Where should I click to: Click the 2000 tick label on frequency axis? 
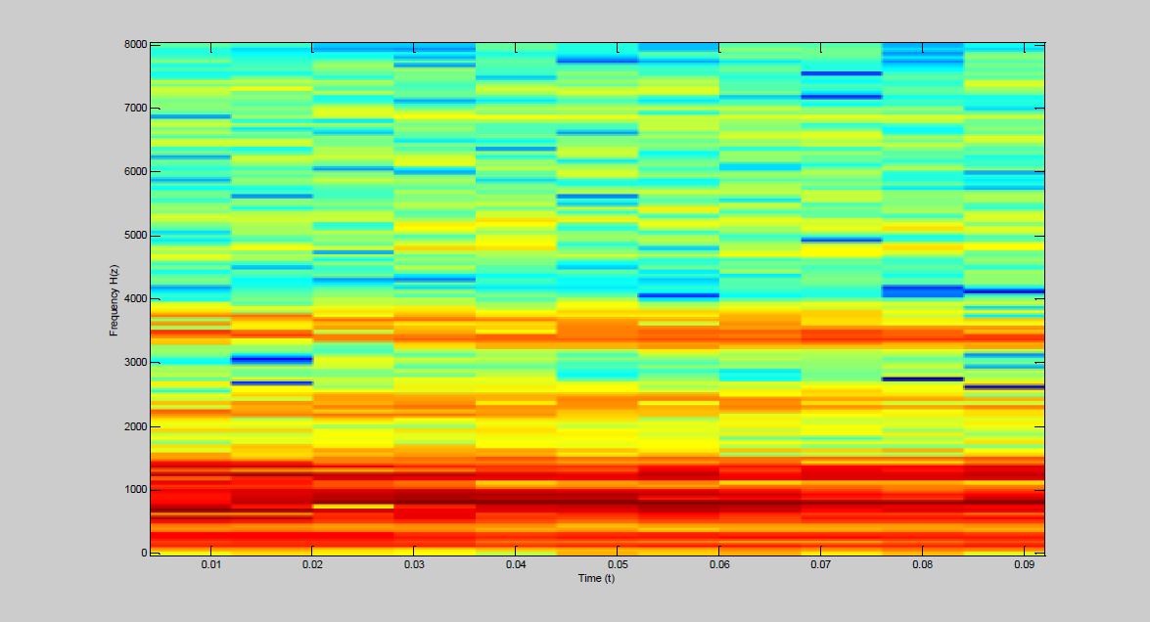click(135, 426)
